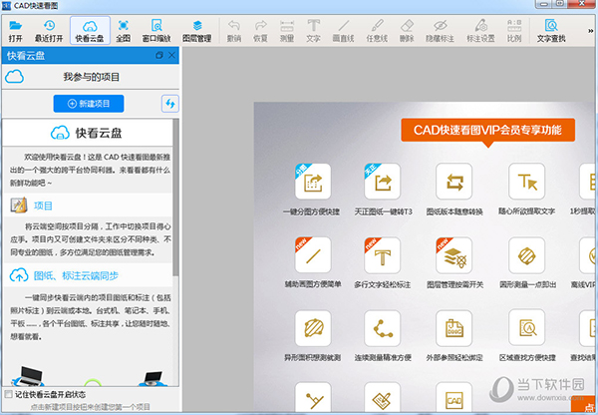
Task: Select 测量 measure tool
Action: point(287,31)
